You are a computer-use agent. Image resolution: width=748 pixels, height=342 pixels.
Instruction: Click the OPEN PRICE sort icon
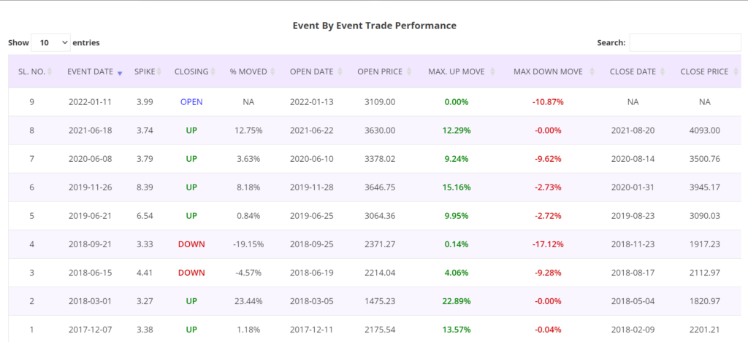(407, 72)
